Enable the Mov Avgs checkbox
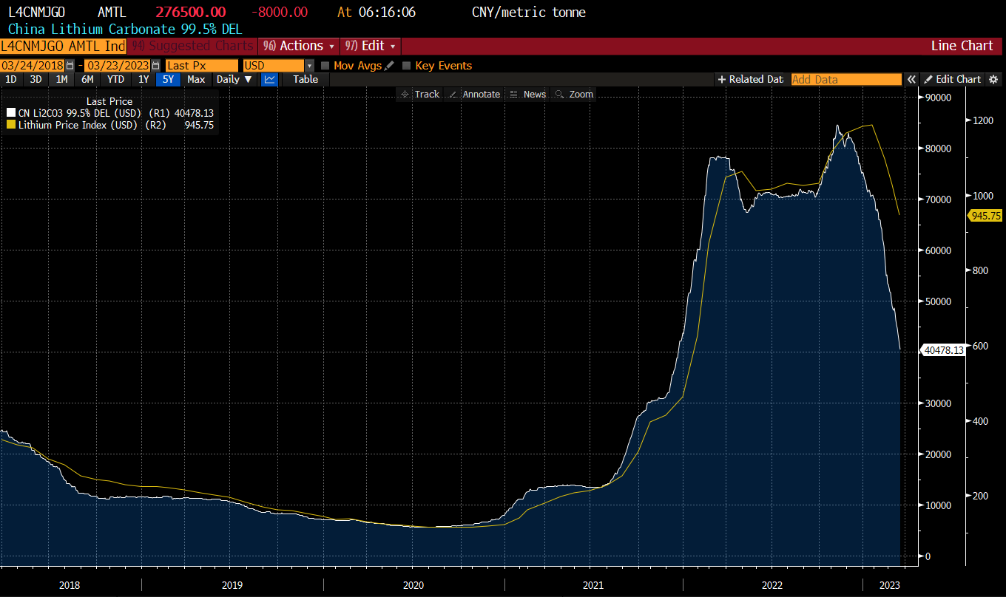Viewport: 1006px width, 597px height. [x=325, y=66]
